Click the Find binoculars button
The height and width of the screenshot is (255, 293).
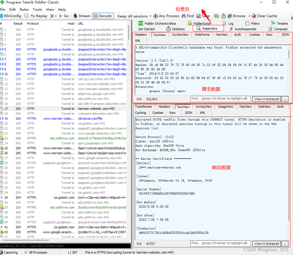point(187,16)
